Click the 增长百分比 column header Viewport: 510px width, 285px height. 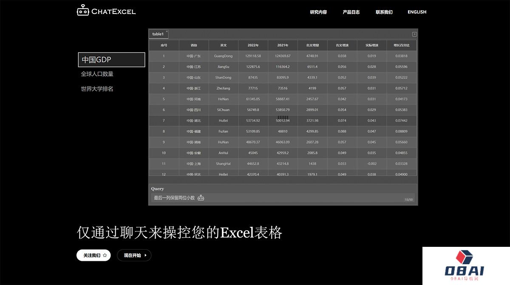coord(402,45)
